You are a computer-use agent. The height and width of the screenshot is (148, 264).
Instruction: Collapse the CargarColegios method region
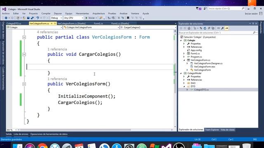[24, 54]
